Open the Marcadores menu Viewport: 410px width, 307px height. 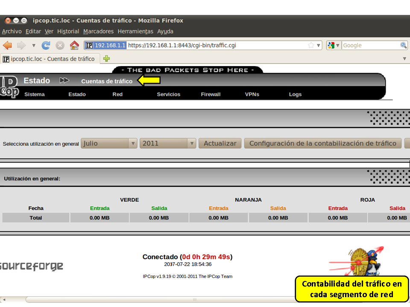98,32
